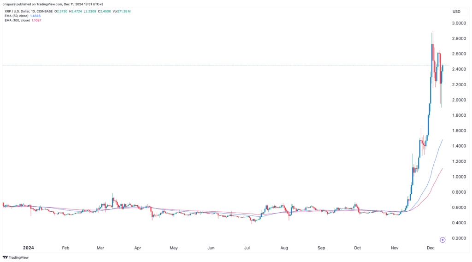Click the low price L2.2309
472x262 pixels.
[x=90, y=12]
